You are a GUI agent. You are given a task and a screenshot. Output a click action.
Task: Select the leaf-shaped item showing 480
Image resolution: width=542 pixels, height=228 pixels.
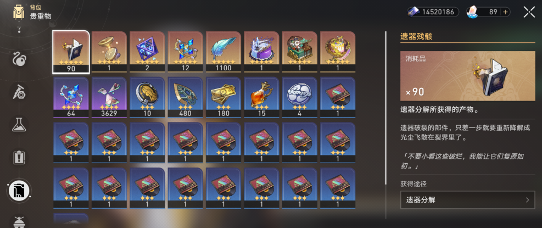[x=185, y=97]
